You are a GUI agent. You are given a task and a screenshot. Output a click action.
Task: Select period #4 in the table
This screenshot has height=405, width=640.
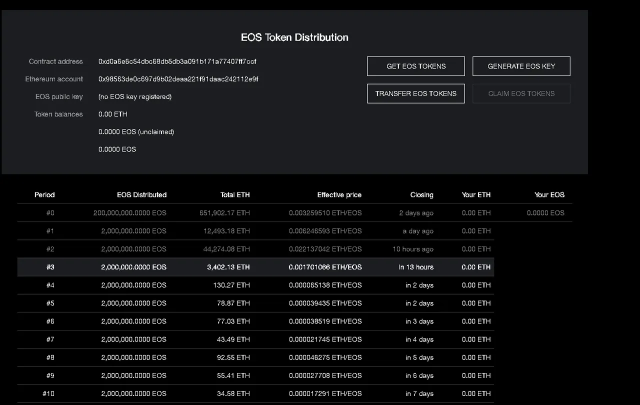click(x=50, y=285)
